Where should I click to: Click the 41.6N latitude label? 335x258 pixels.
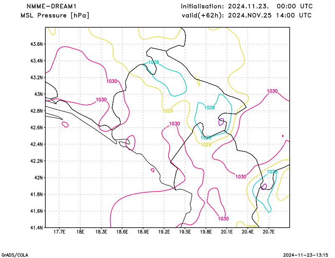tap(36, 211)
